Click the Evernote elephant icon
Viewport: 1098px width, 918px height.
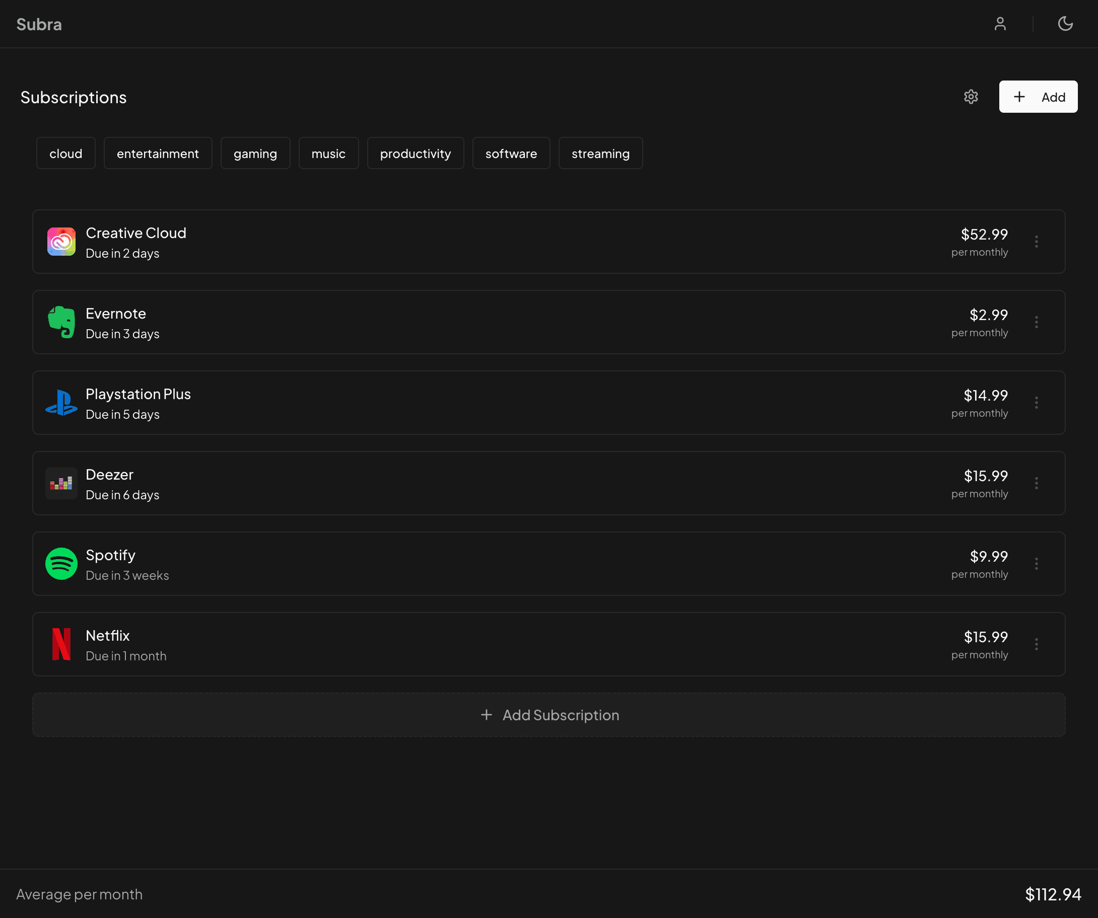tap(61, 322)
